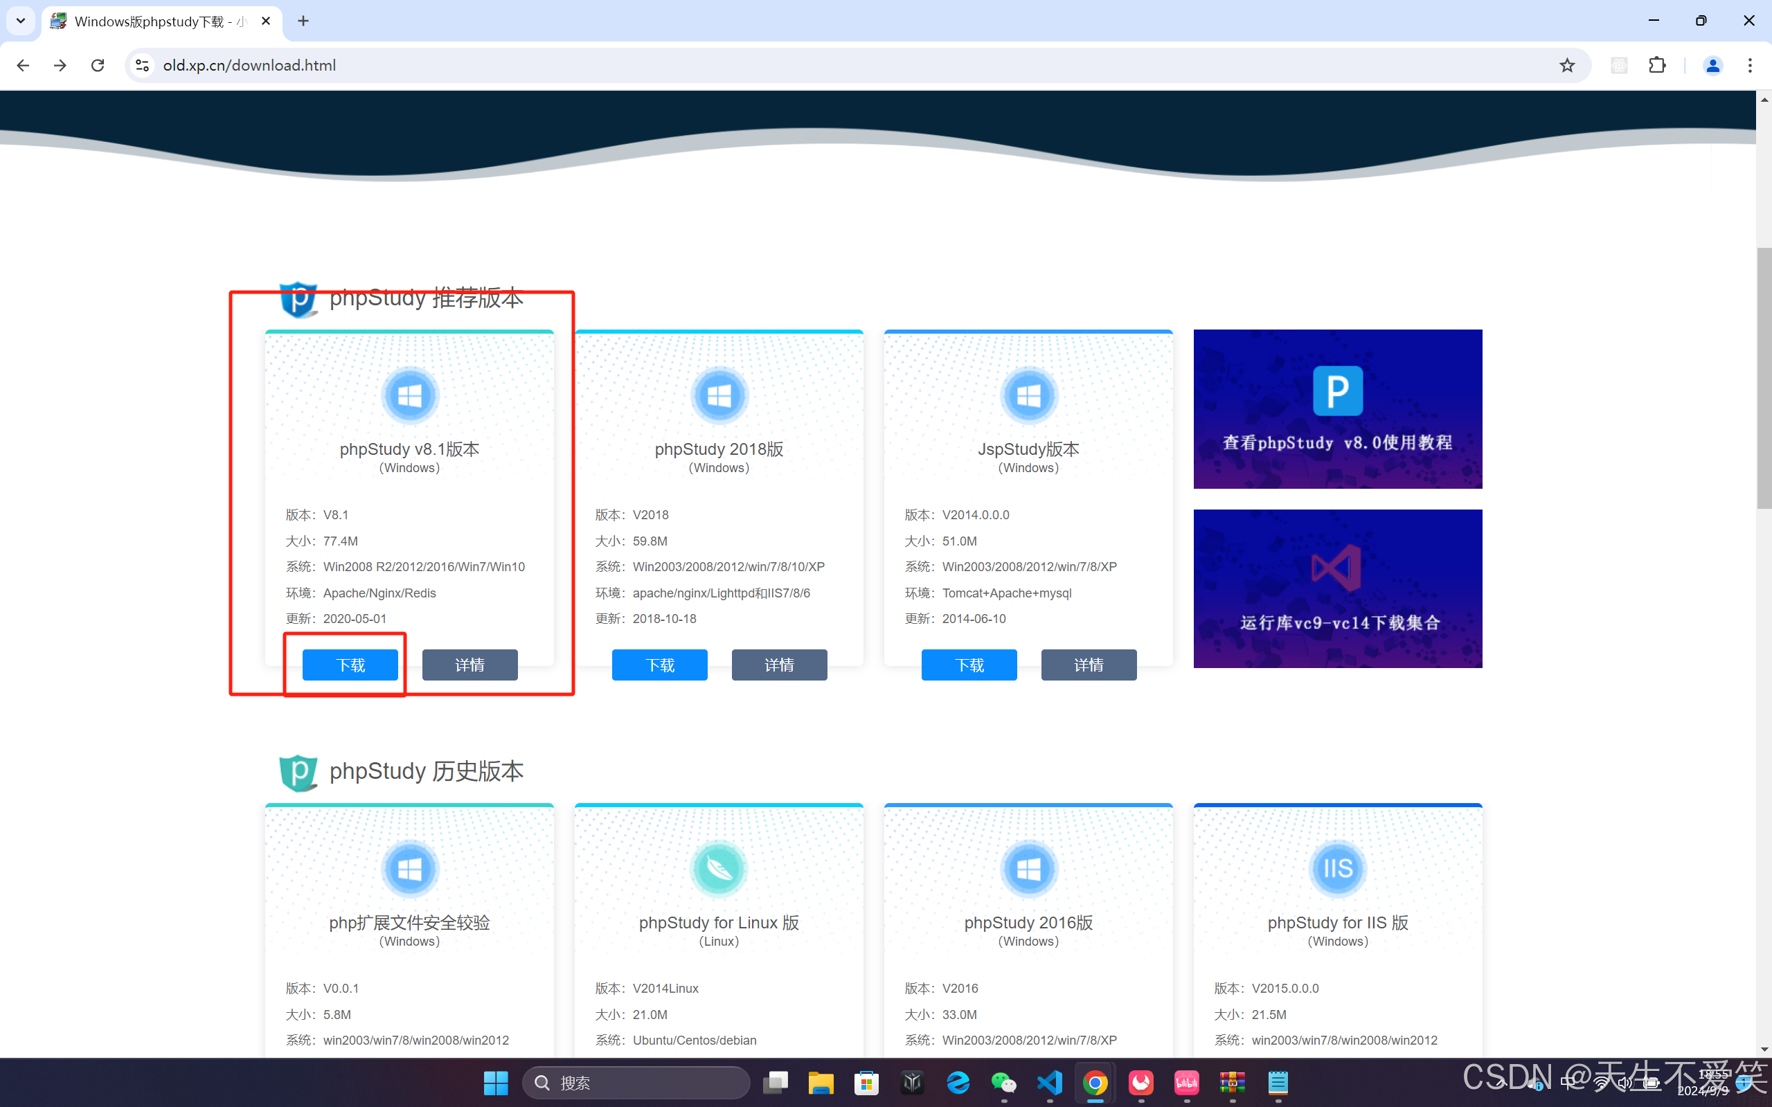Reload the current page
Image resolution: width=1772 pixels, height=1107 pixels.
(x=98, y=65)
